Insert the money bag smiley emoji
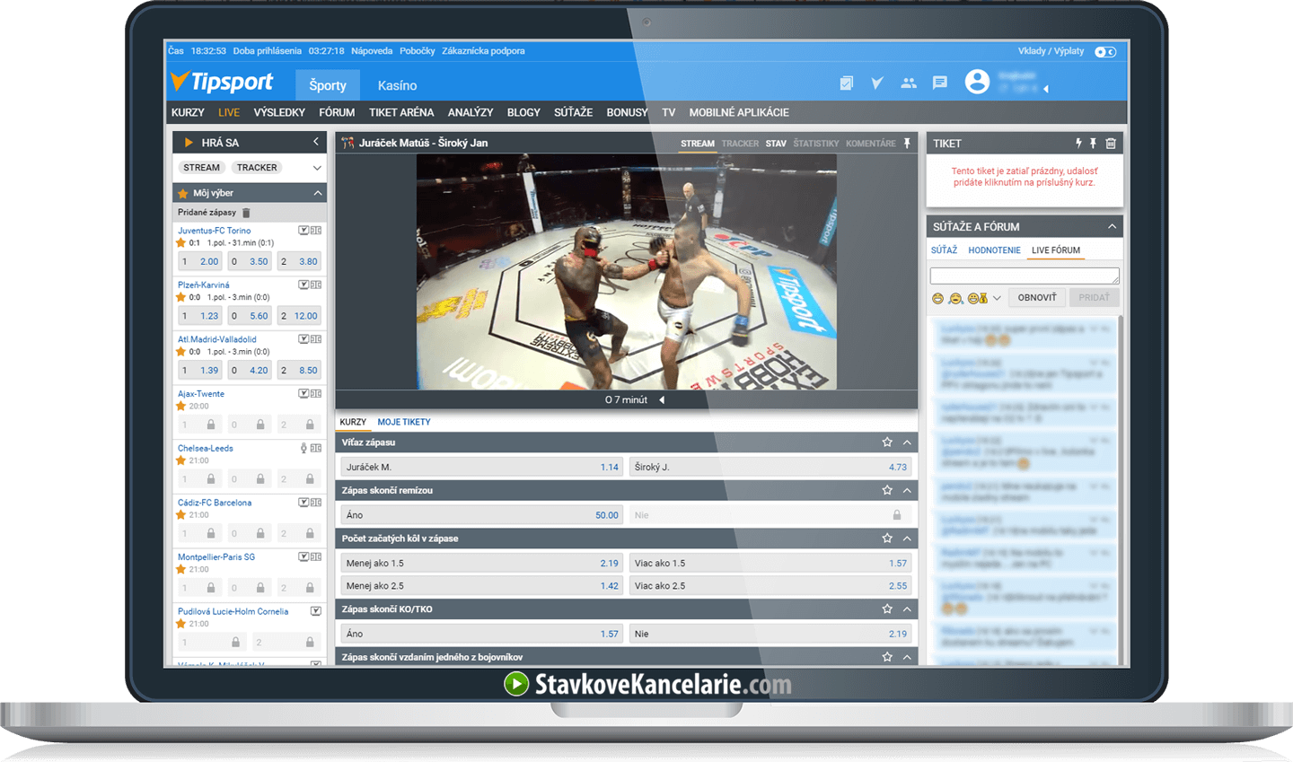 [978, 298]
